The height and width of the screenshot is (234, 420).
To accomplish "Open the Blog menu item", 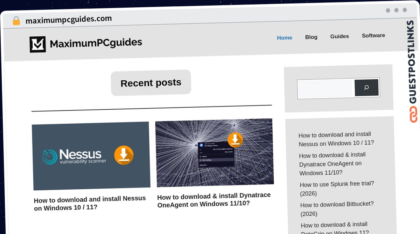I will click(x=311, y=37).
